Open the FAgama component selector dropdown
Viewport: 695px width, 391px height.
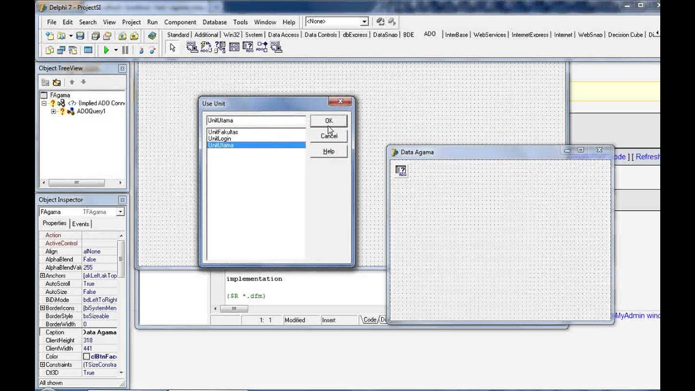tap(120, 212)
